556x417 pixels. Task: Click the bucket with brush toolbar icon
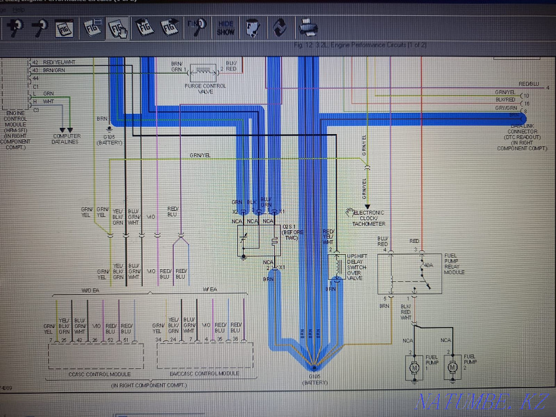[x=253, y=28]
